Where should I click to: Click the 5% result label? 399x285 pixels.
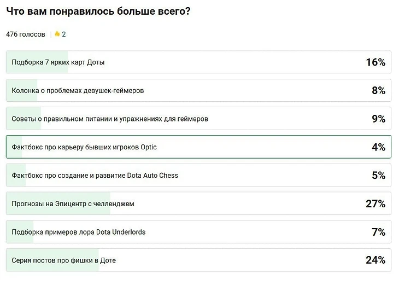pyautogui.click(x=378, y=176)
